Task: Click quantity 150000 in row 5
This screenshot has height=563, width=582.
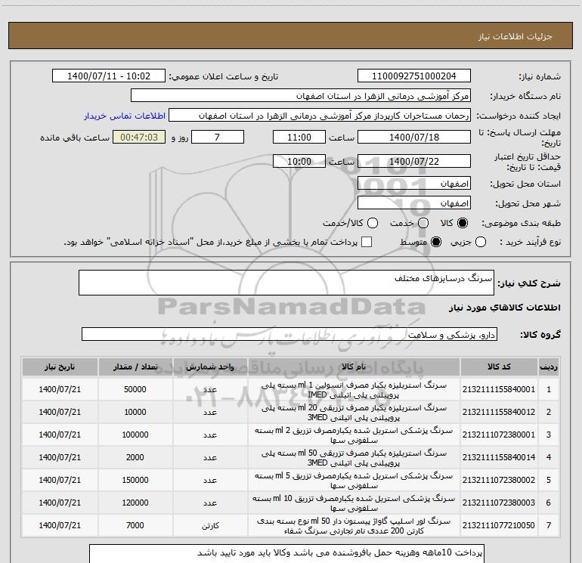Action: coord(135,480)
